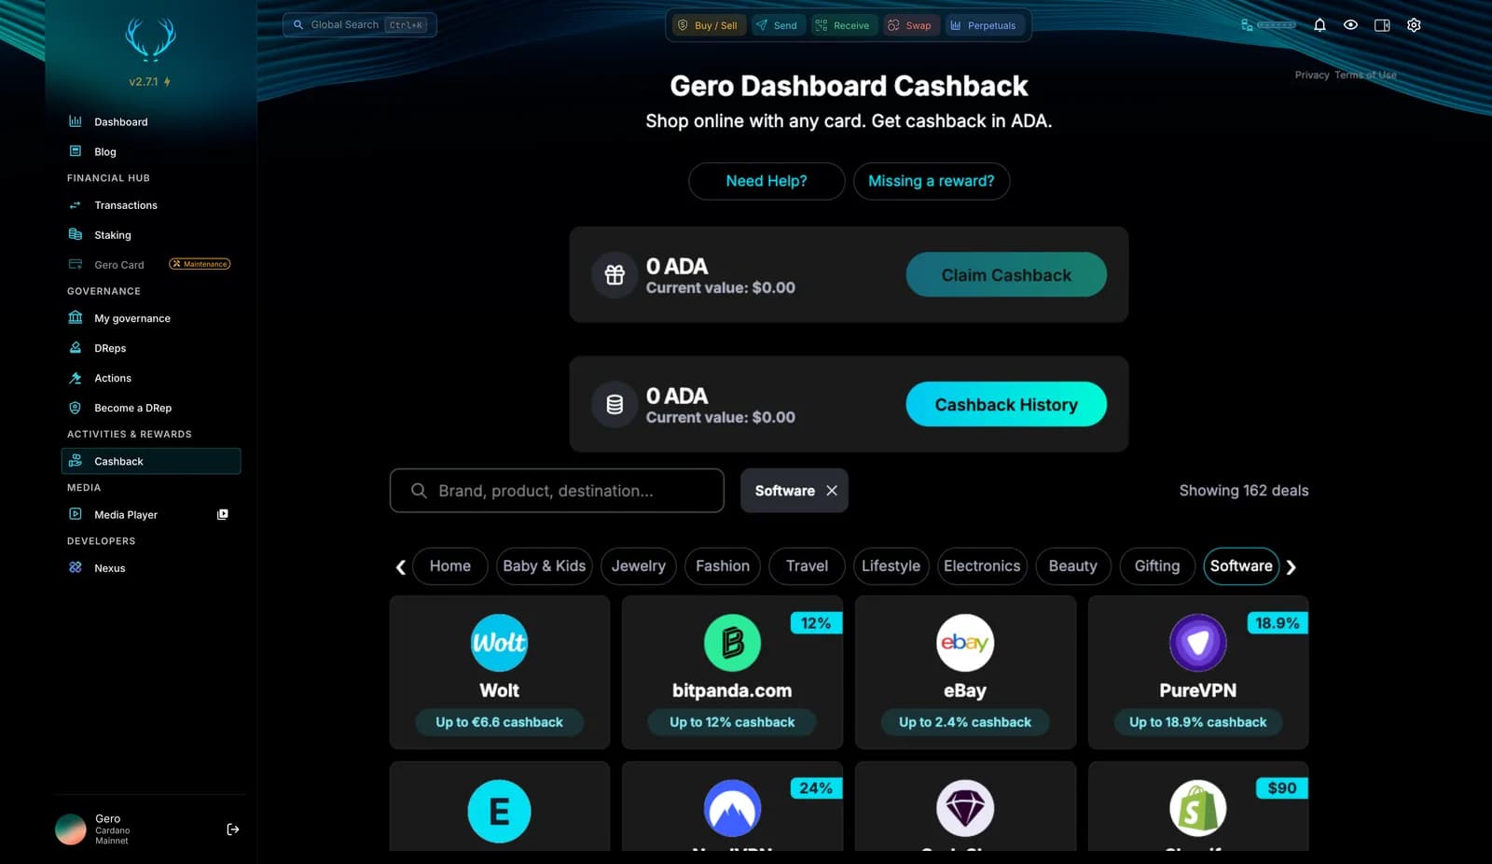Select the Software category tab
The width and height of the screenshot is (1492, 864).
[1241, 566]
